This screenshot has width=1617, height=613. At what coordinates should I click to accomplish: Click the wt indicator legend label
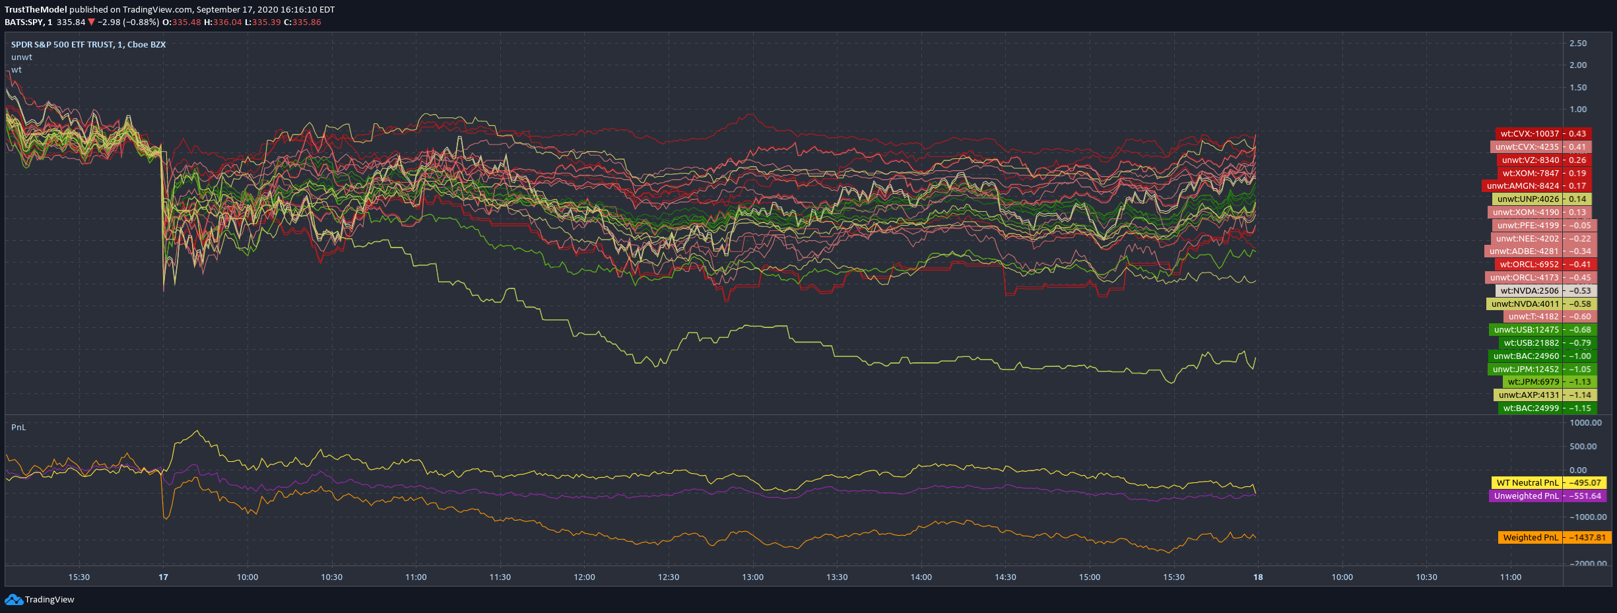[16, 69]
